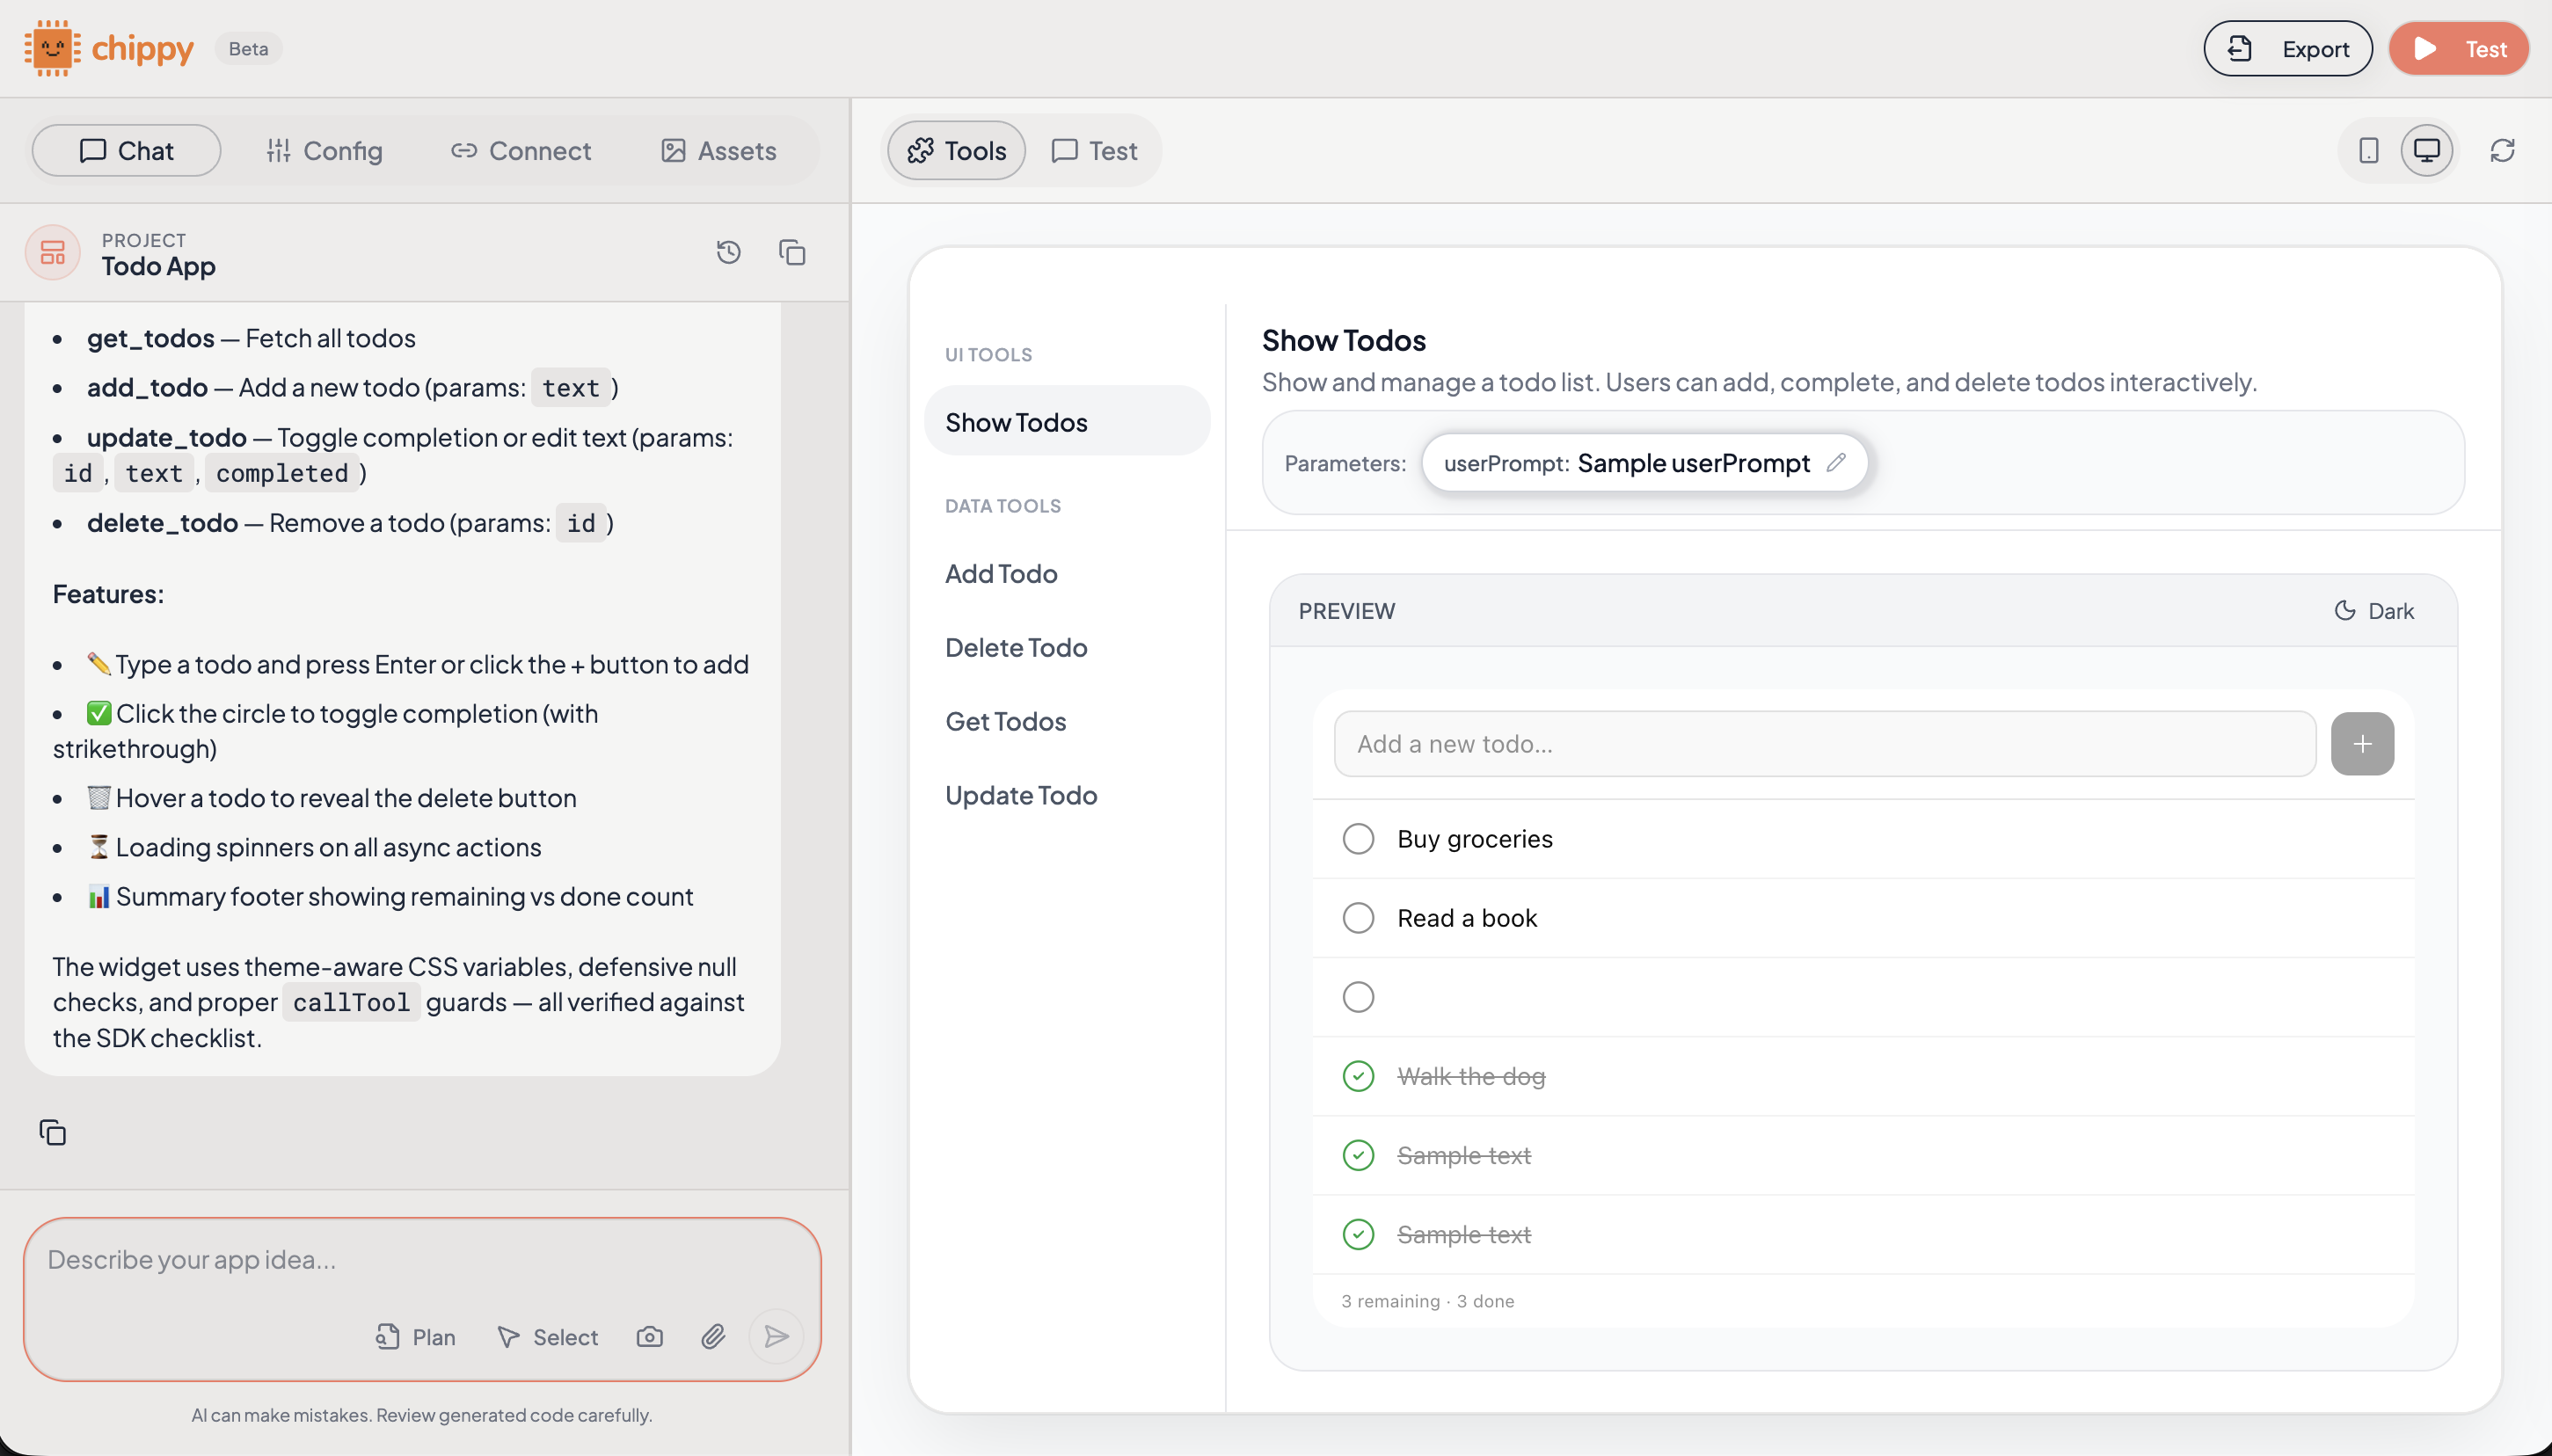Activate the Select element button
Viewport: 2552px width, 1456px height.
547,1337
